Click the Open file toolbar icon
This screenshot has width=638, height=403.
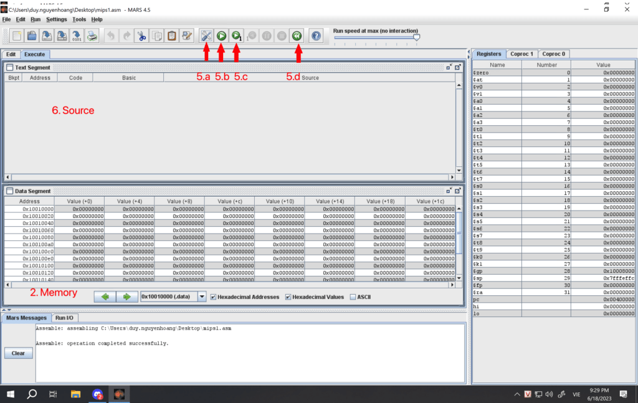point(32,36)
